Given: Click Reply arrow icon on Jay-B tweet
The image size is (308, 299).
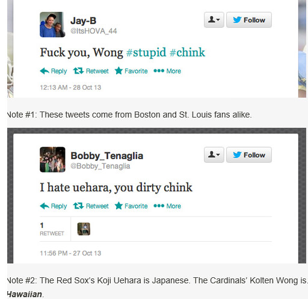Looking at the screenshot, I should 45,71.
